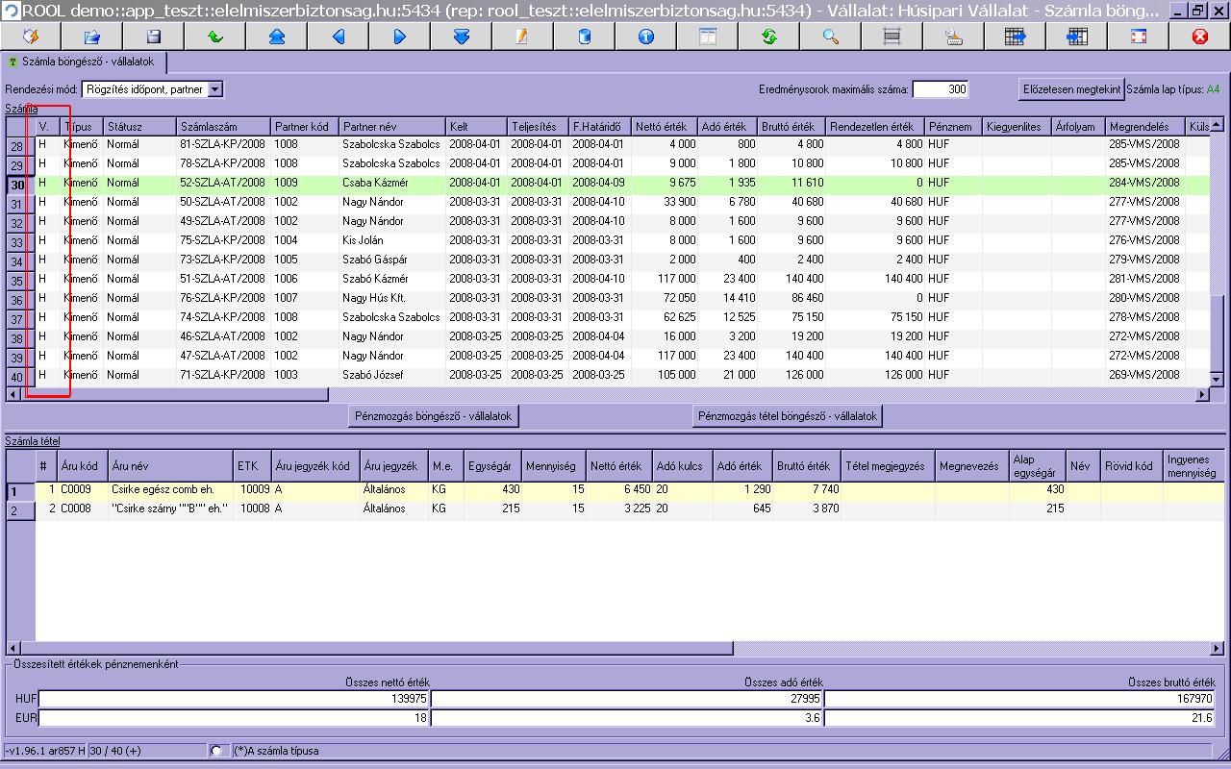Go to next record with right arrow
The height and width of the screenshot is (769, 1231).
400,37
